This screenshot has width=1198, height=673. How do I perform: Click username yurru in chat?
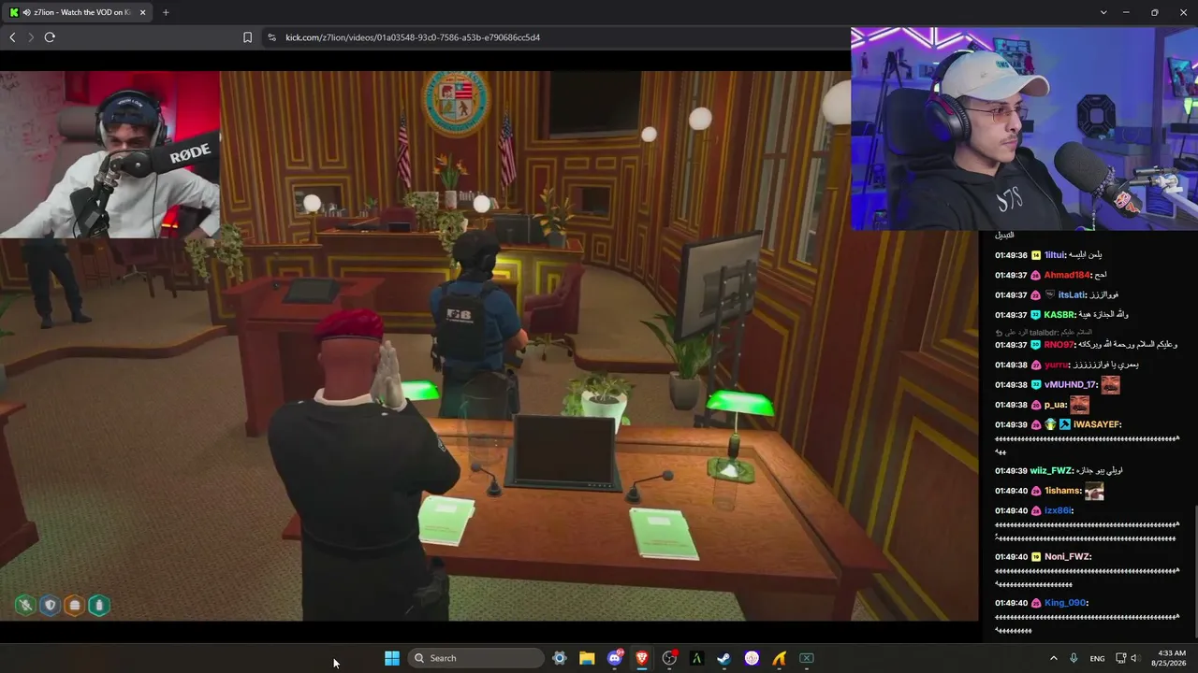coord(1057,365)
